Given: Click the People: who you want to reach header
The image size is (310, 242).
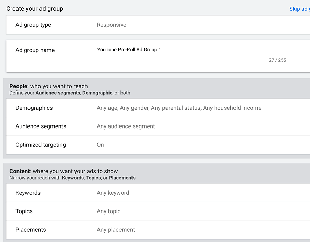Looking at the screenshot, I should click(x=48, y=87).
